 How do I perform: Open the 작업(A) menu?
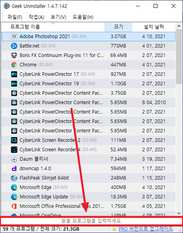[37, 17]
